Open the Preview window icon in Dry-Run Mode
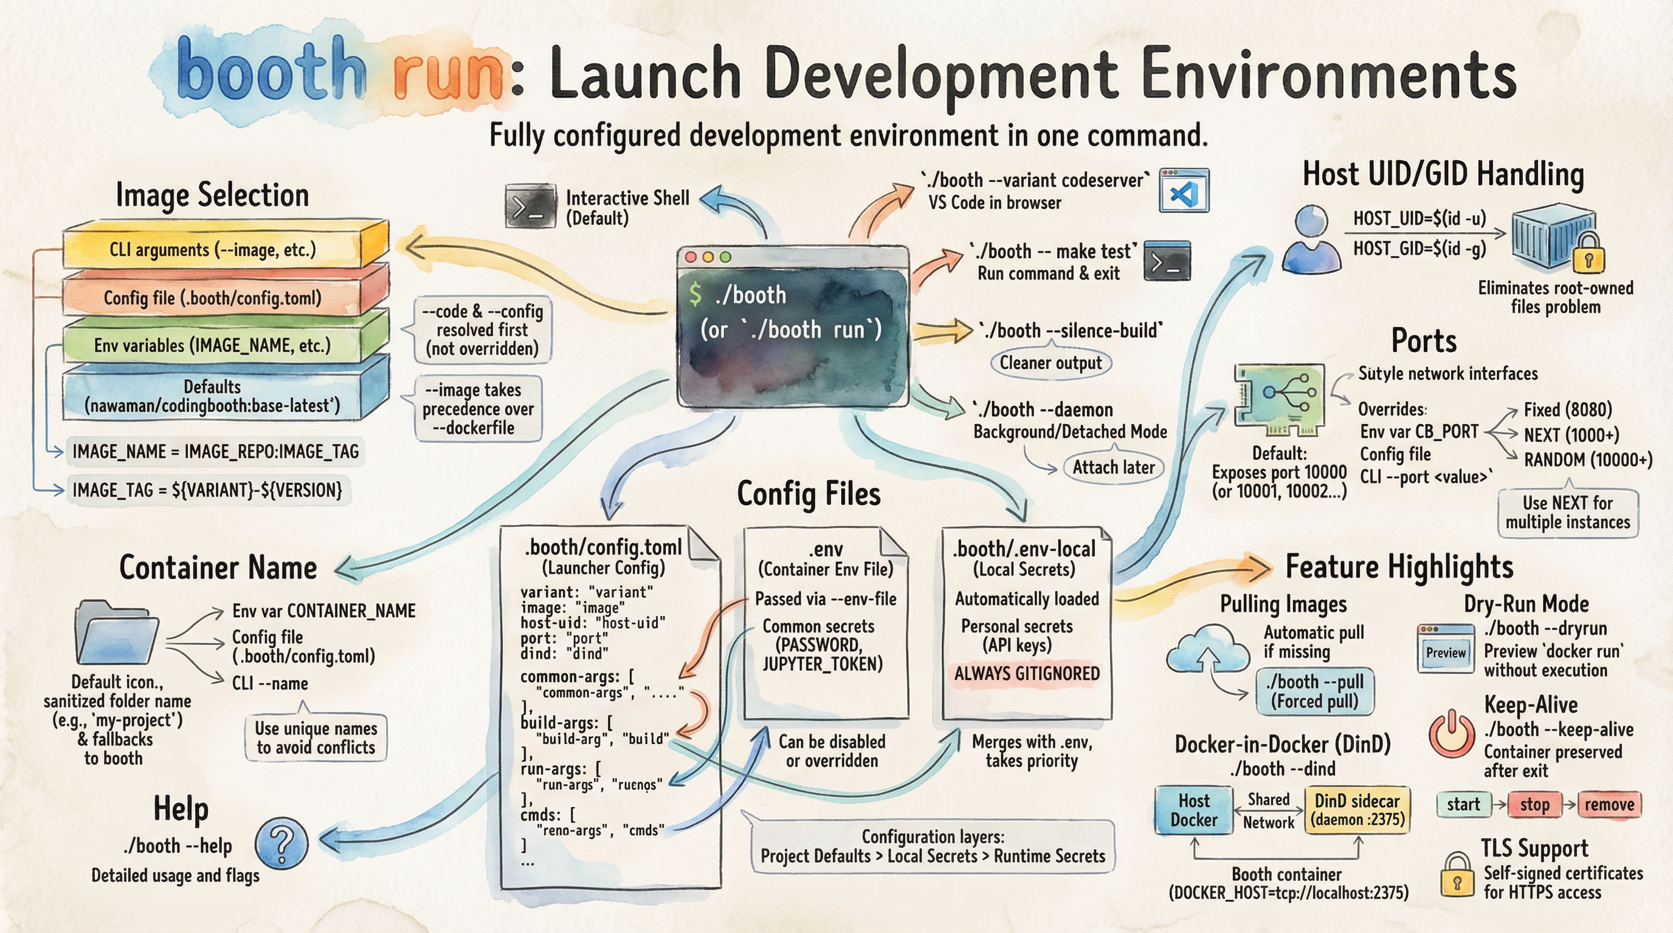 pos(1446,648)
